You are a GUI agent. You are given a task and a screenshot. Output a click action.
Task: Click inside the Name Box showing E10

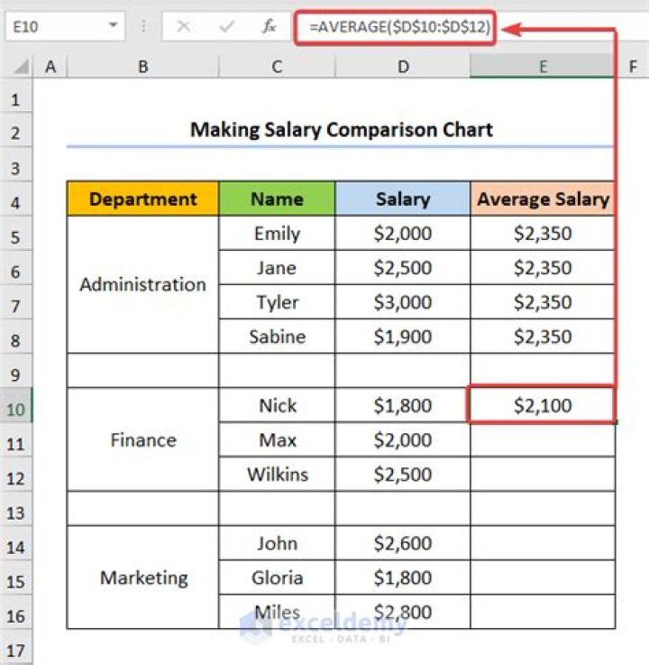point(52,27)
